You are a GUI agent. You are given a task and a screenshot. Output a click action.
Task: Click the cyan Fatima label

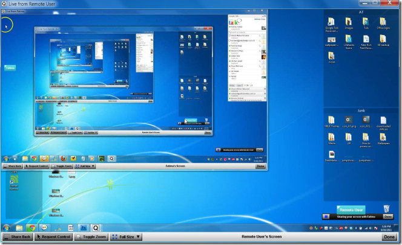click(10, 68)
